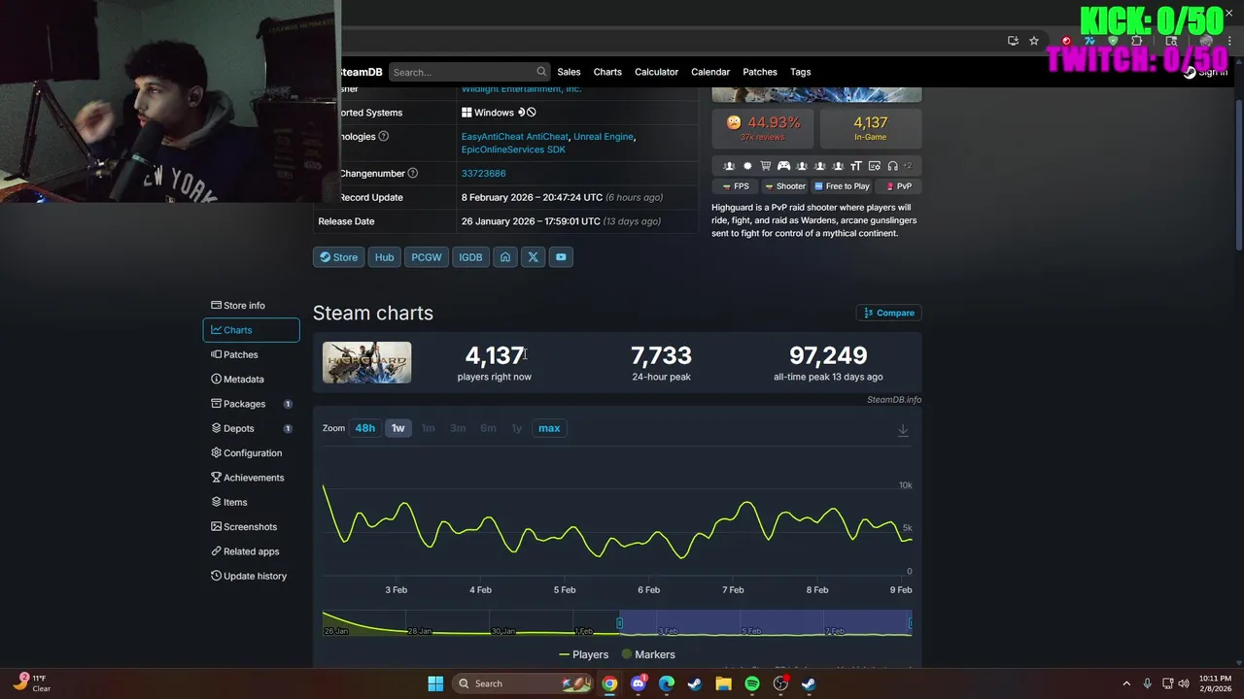Open Discord from the taskbar
Viewport: 1244px width, 699px height.
pos(639,683)
